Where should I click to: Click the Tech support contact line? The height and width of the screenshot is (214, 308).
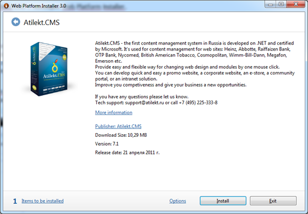pos(156,103)
